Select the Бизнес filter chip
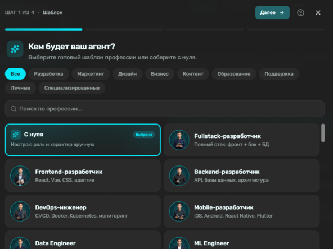This screenshot has width=333, height=249. point(160,74)
